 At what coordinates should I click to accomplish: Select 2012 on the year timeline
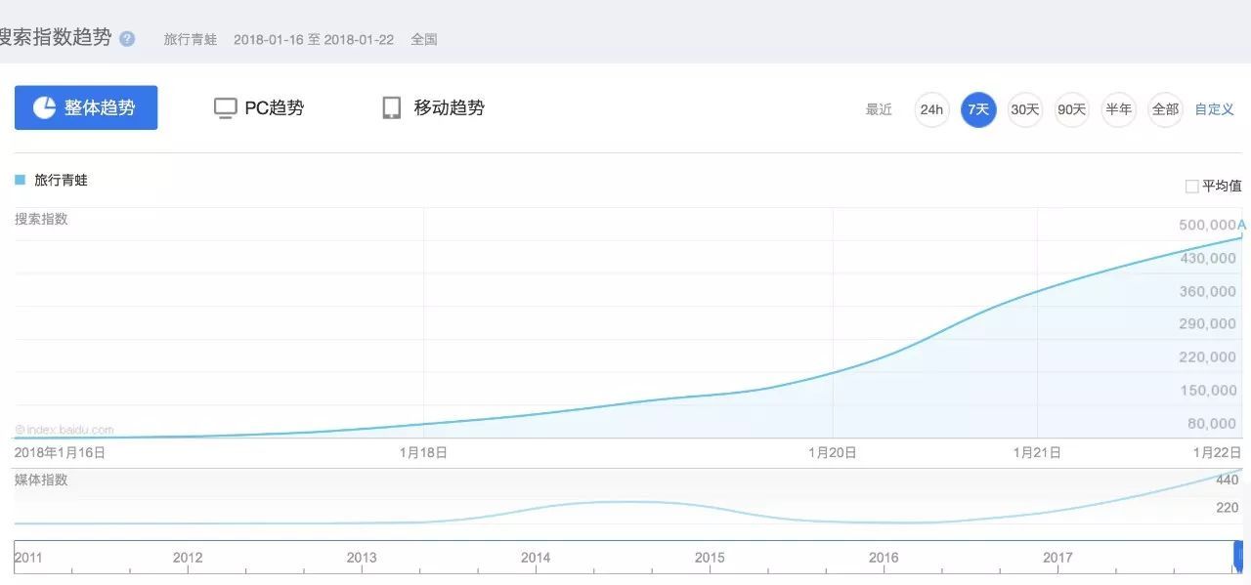188,558
